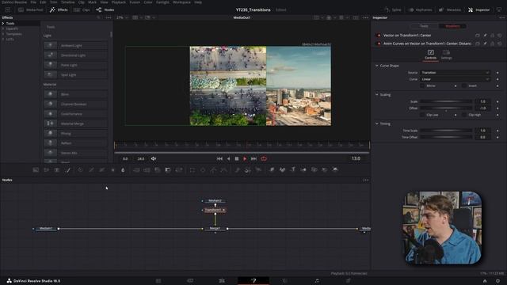Switch to Inspector Modifiers tab
This screenshot has height=285, width=507.
pos(452,26)
